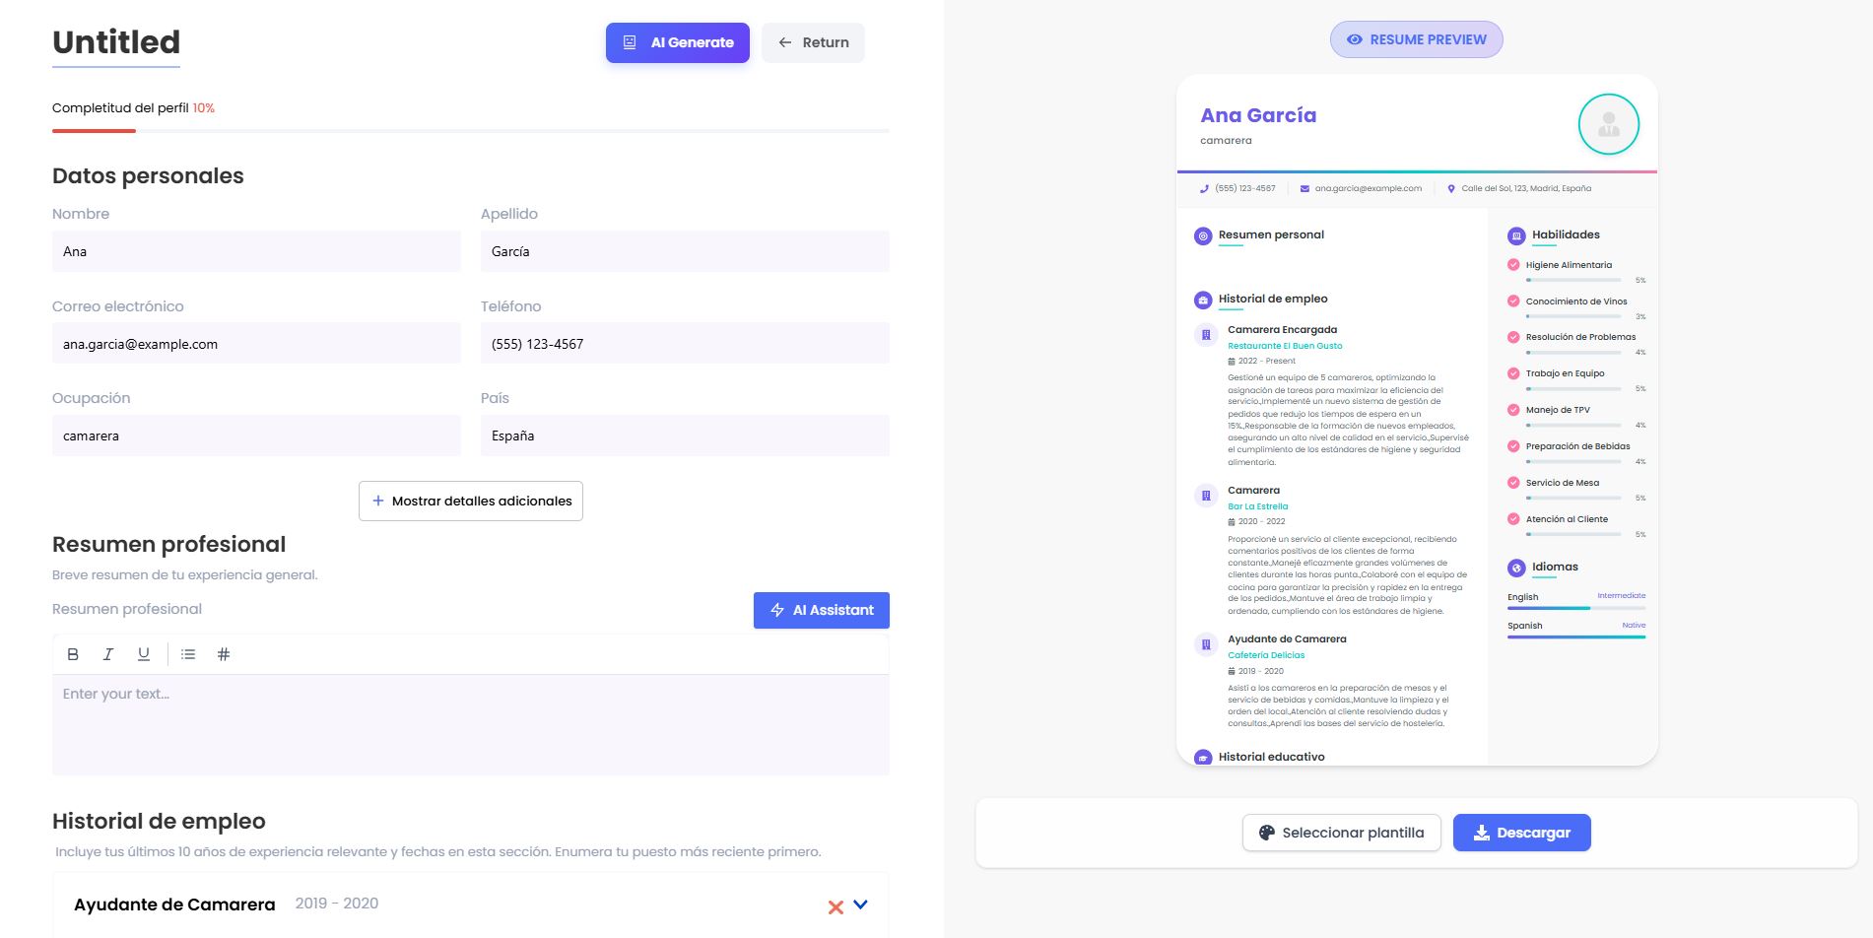
Task: Apply underline formatting in summary editor
Action: (144, 654)
